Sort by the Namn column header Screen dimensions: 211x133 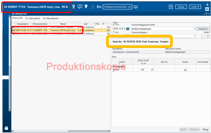pos(64,24)
